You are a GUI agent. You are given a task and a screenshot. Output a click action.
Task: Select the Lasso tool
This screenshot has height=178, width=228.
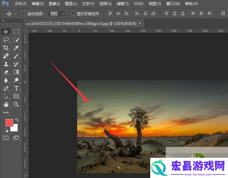[x=6, y=40]
